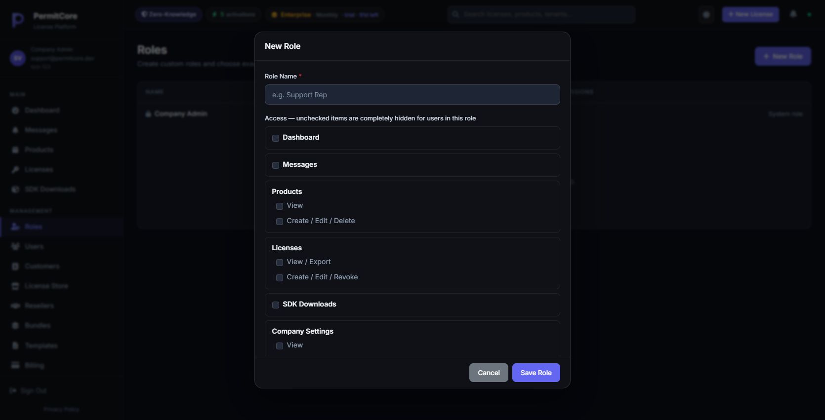The image size is (825, 420).
Task: Go to Messages in sidebar menu
Action: tap(62, 130)
